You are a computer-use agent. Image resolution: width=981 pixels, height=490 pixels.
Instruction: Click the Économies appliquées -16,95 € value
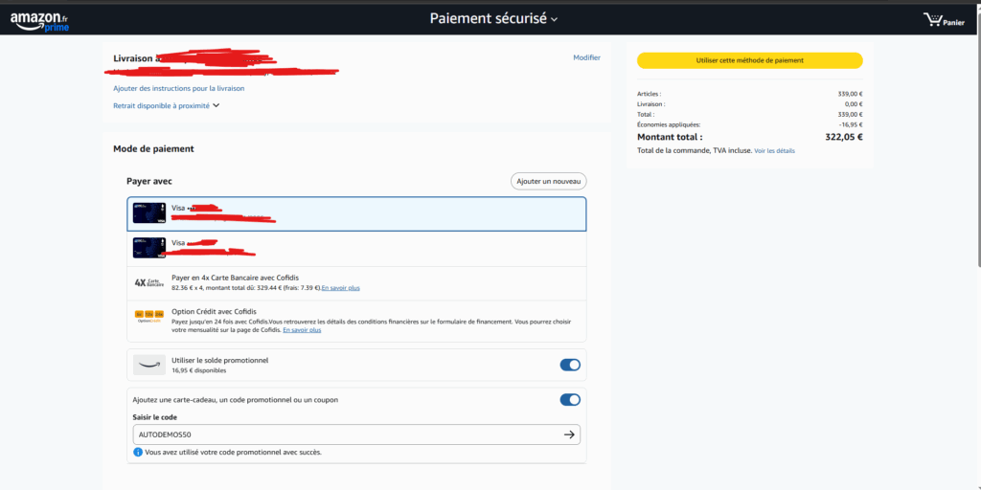[x=851, y=124]
